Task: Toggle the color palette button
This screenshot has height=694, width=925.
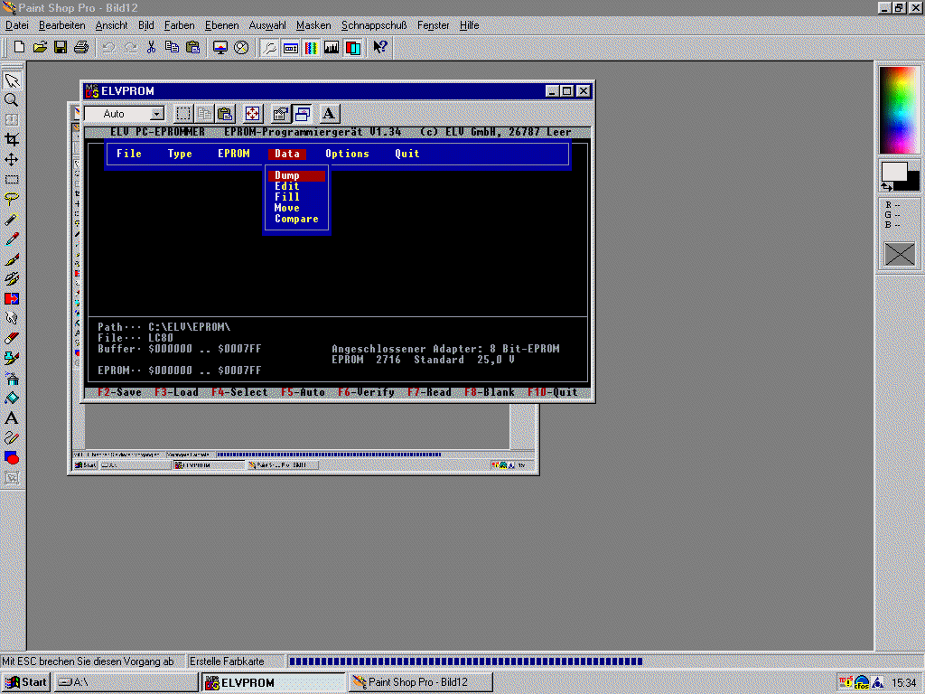Action: (x=311, y=47)
